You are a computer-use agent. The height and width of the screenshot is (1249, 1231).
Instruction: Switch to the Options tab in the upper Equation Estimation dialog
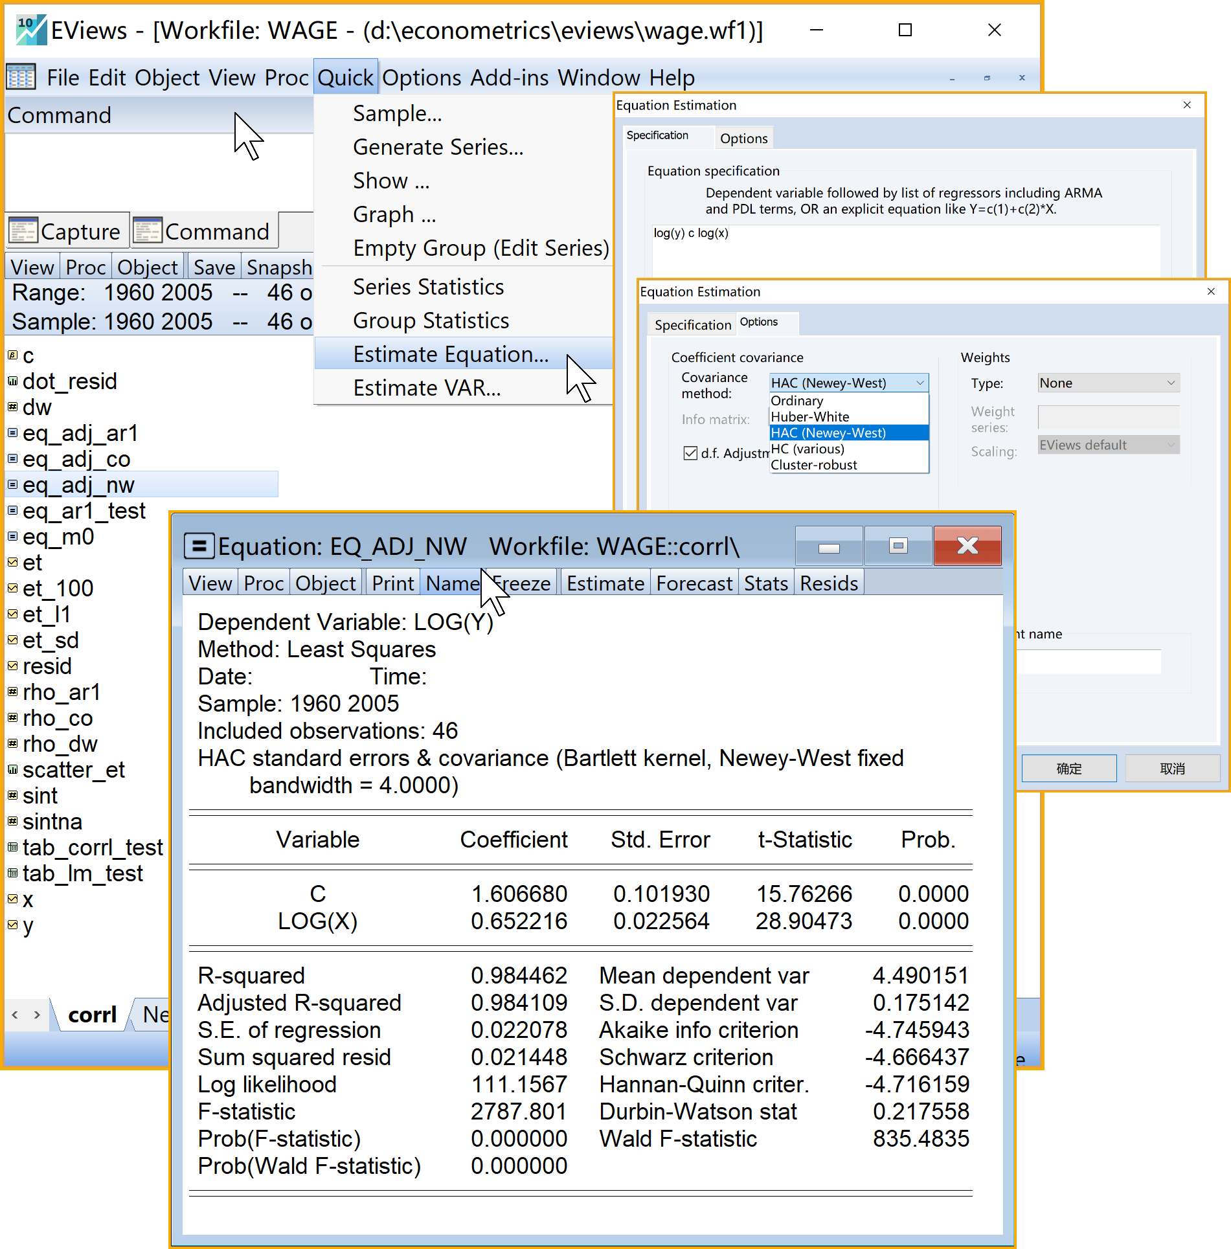[x=743, y=139]
